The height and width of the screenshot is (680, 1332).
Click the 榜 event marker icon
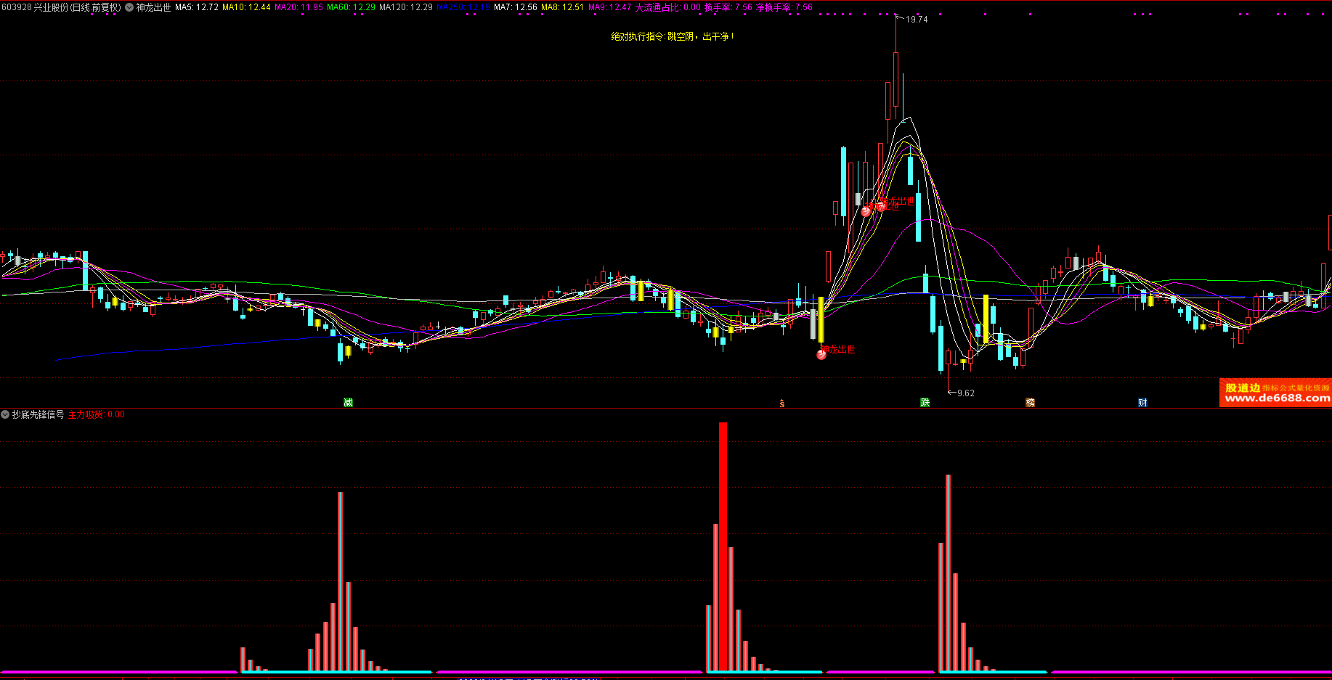point(1030,402)
